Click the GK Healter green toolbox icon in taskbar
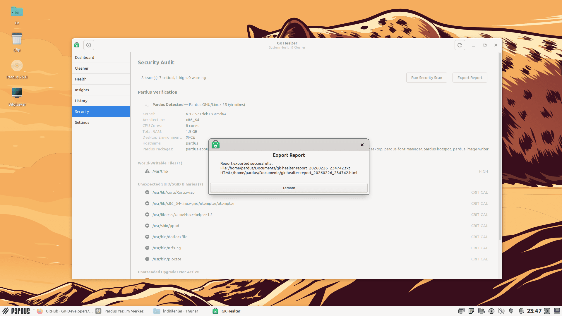Viewport: 562px width, 316px height. click(216, 311)
